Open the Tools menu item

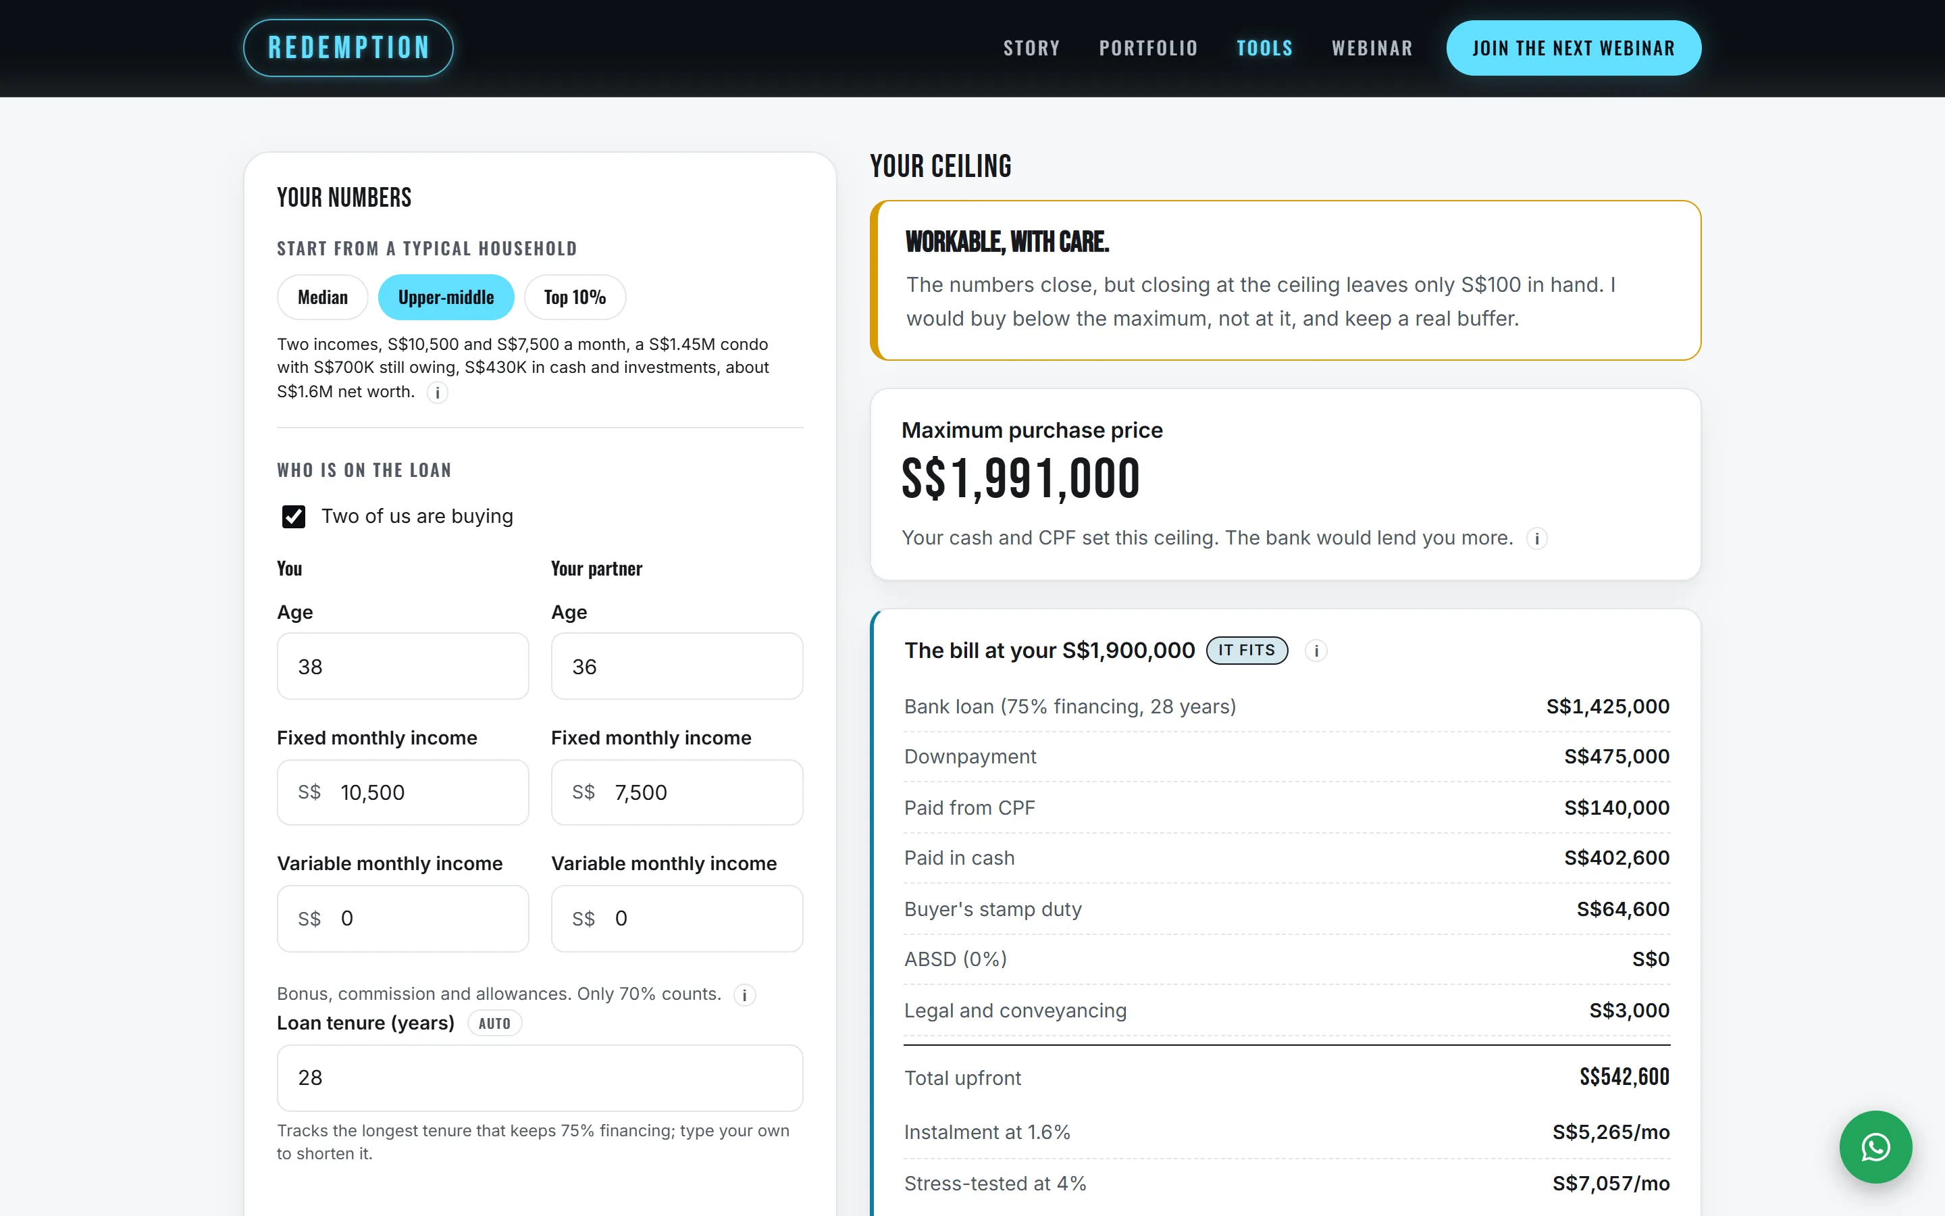coord(1264,48)
